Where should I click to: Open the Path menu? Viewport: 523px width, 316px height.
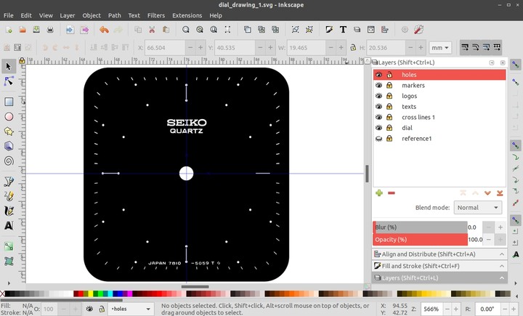click(x=115, y=15)
